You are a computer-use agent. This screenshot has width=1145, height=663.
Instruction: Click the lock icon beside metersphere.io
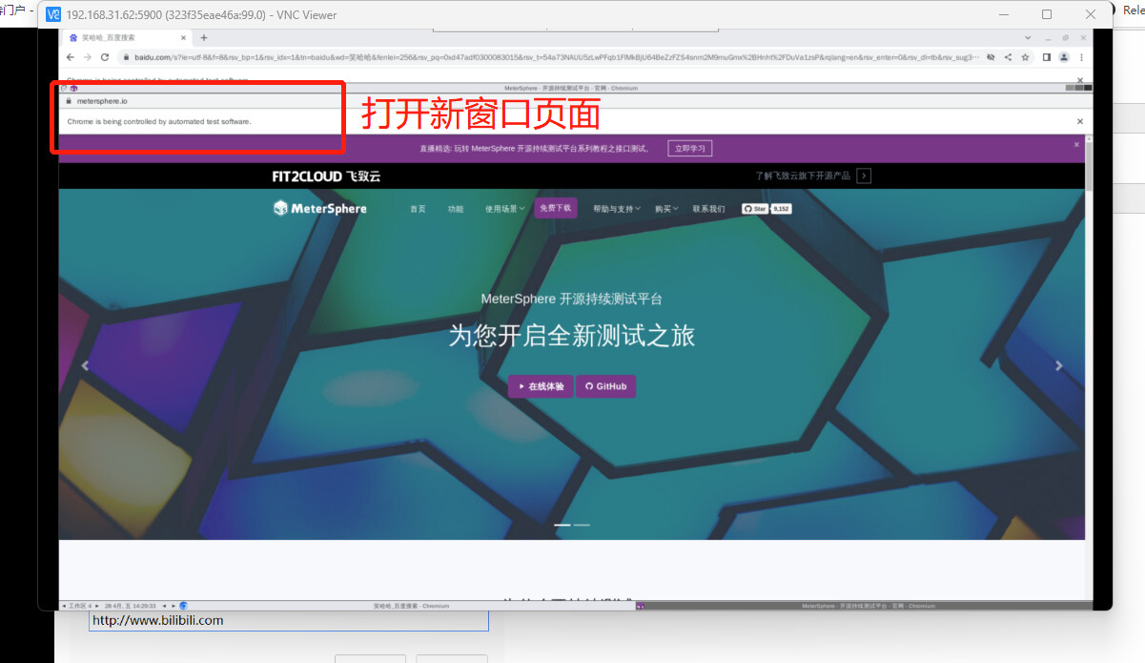click(68, 100)
